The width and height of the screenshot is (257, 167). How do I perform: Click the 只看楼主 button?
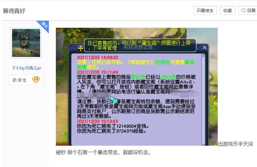(205, 10)
